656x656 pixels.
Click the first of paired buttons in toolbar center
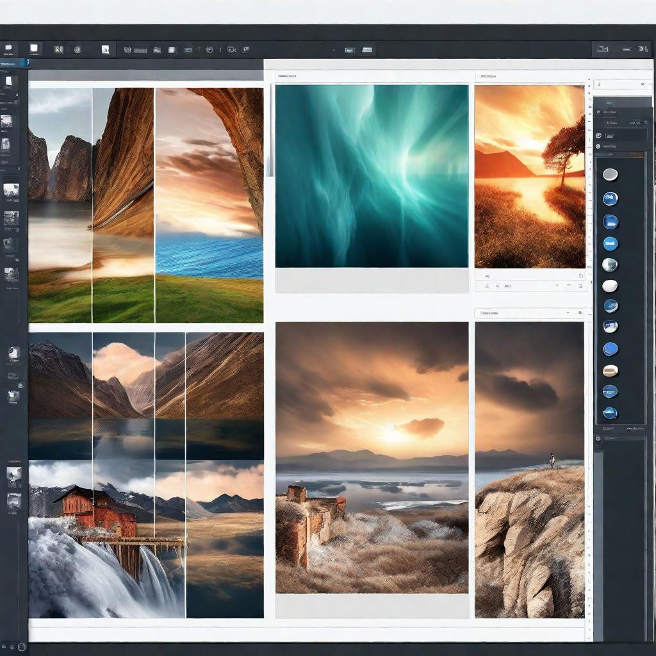point(349,49)
